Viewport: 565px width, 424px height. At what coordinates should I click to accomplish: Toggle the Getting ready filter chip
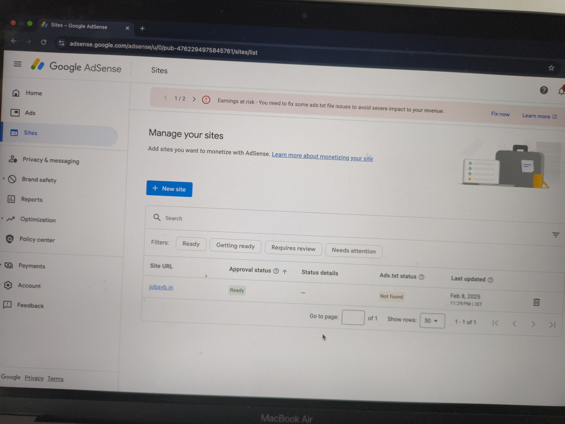pyautogui.click(x=235, y=246)
